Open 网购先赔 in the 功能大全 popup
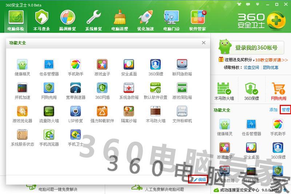Viewport: 291px width, 194px height. [49, 91]
